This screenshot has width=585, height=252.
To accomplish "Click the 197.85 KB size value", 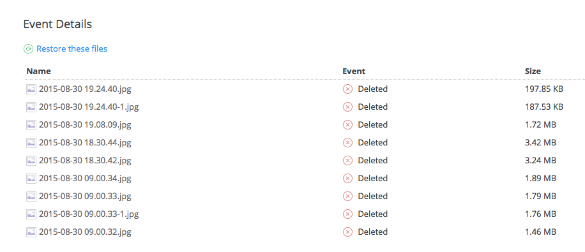I will pos(544,89).
